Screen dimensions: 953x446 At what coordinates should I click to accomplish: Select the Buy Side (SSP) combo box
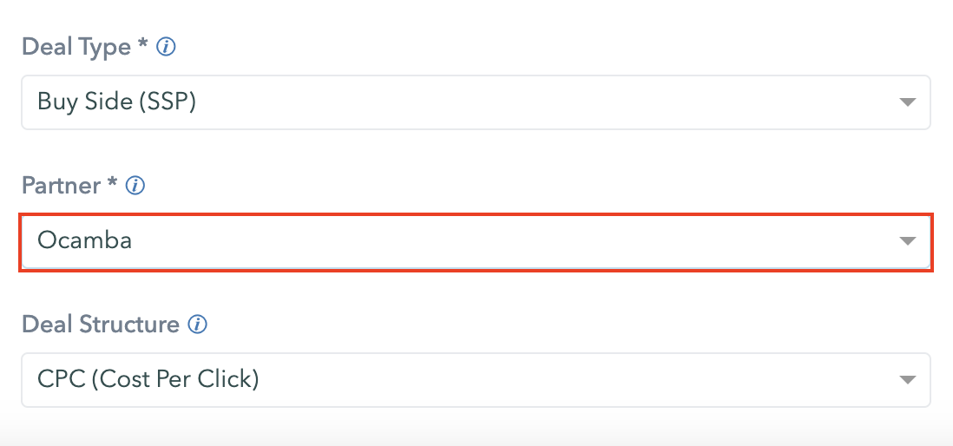pos(476,102)
